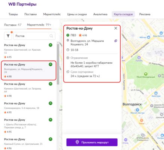Copy address with the copy icon
The width and height of the screenshot is (164, 150).
coord(116,41)
